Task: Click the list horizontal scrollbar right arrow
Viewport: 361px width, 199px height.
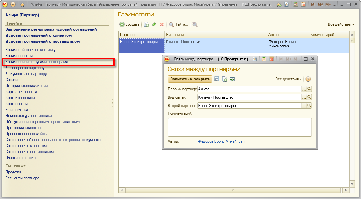Action: [346, 190]
